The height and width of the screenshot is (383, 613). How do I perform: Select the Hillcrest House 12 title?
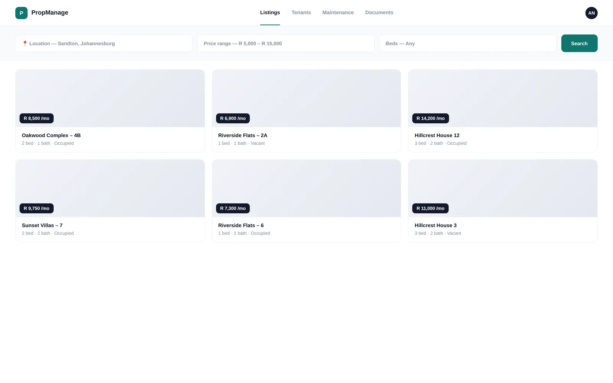tap(437, 135)
